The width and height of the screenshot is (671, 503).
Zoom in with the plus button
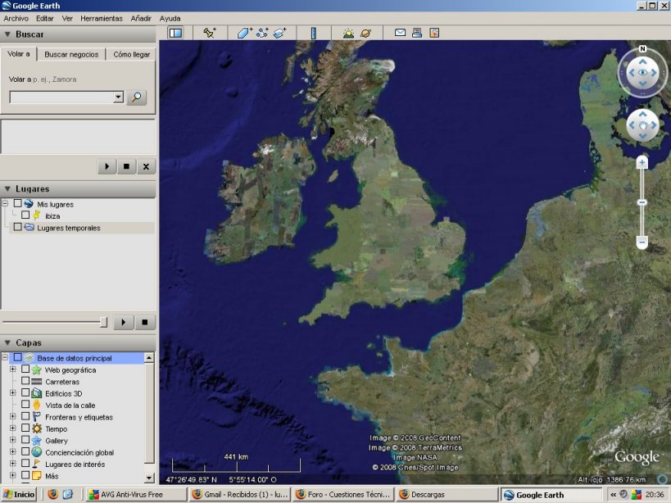[642, 162]
